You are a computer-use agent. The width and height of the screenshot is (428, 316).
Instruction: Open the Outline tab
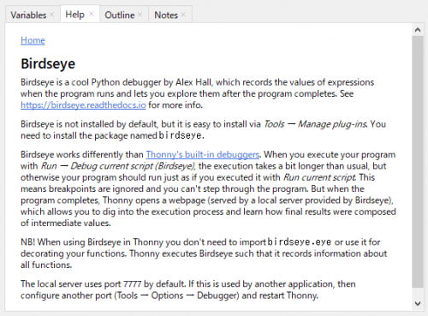click(120, 15)
